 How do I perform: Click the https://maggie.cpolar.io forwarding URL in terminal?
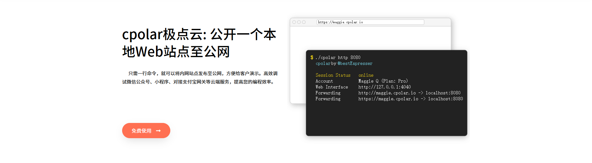(388, 99)
